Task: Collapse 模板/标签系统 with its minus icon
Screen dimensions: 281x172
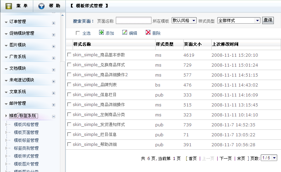Action: click(x=53, y=116)
